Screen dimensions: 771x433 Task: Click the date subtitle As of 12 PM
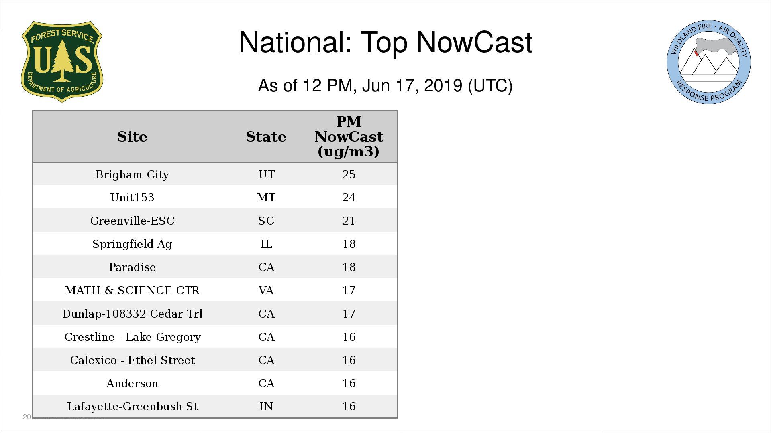tap(385, 86)
